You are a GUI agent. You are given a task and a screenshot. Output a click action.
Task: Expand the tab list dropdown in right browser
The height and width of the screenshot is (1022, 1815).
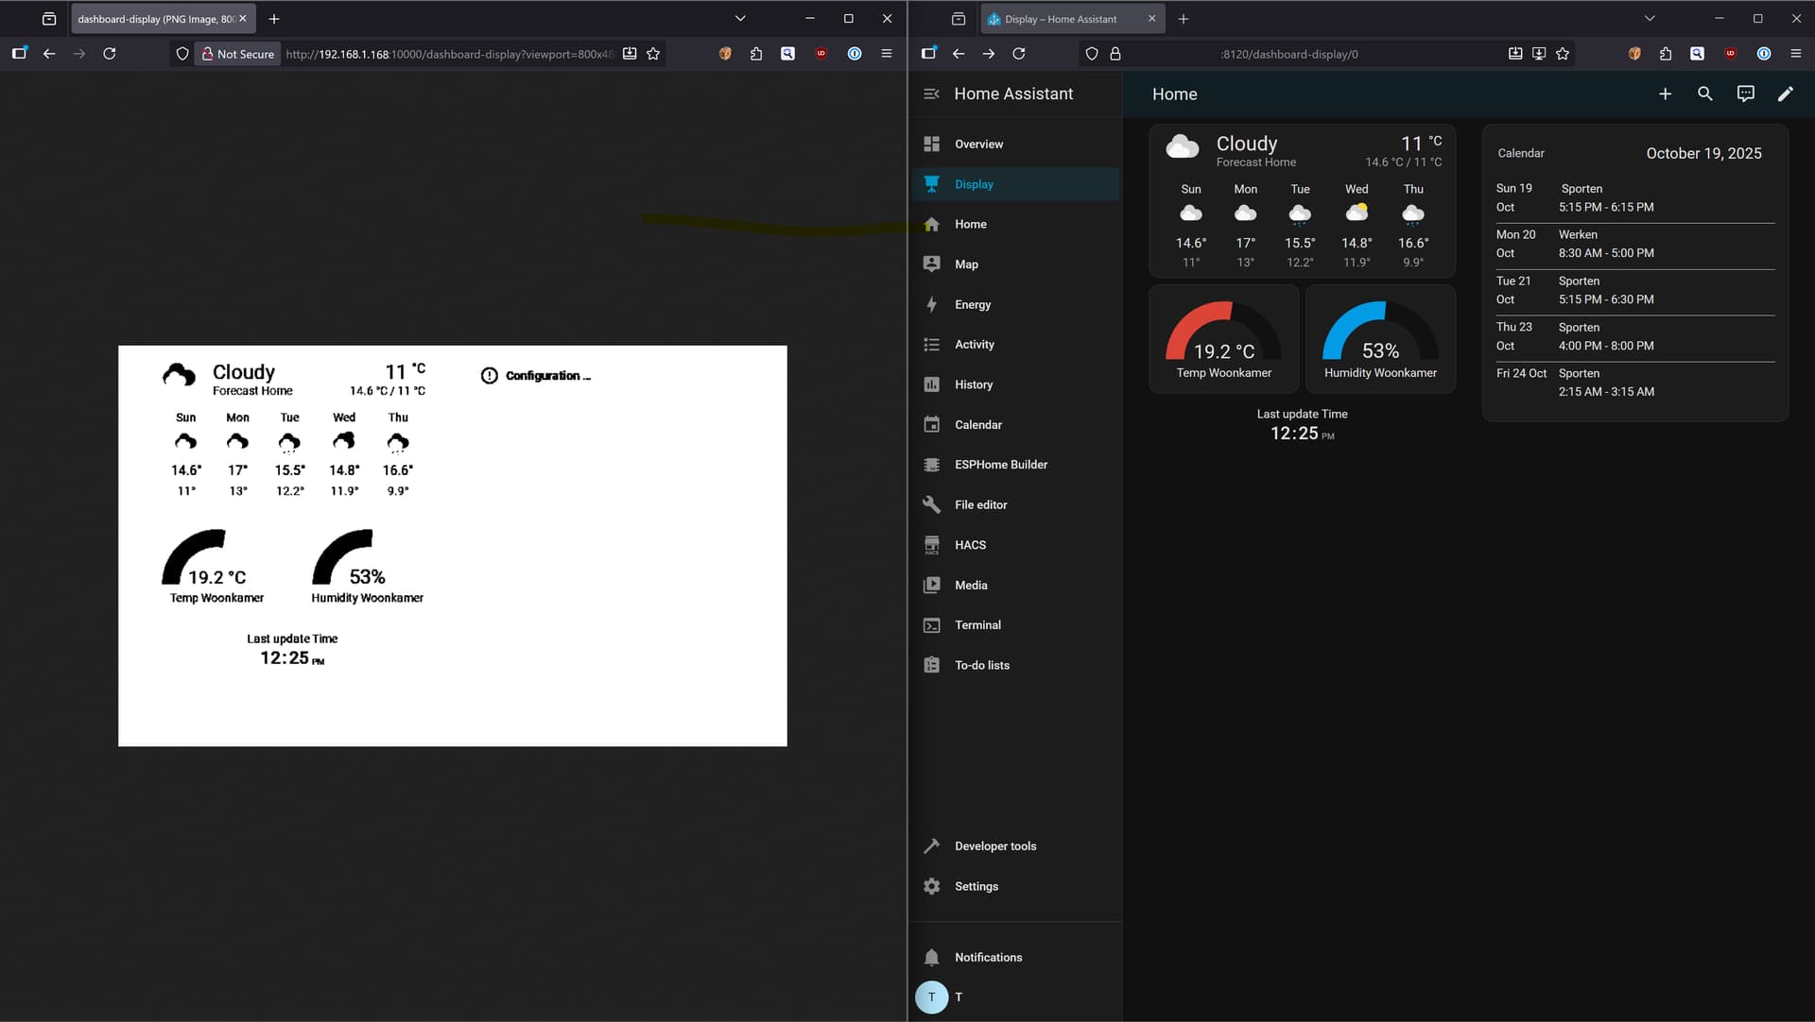(x=1650, y=18)
